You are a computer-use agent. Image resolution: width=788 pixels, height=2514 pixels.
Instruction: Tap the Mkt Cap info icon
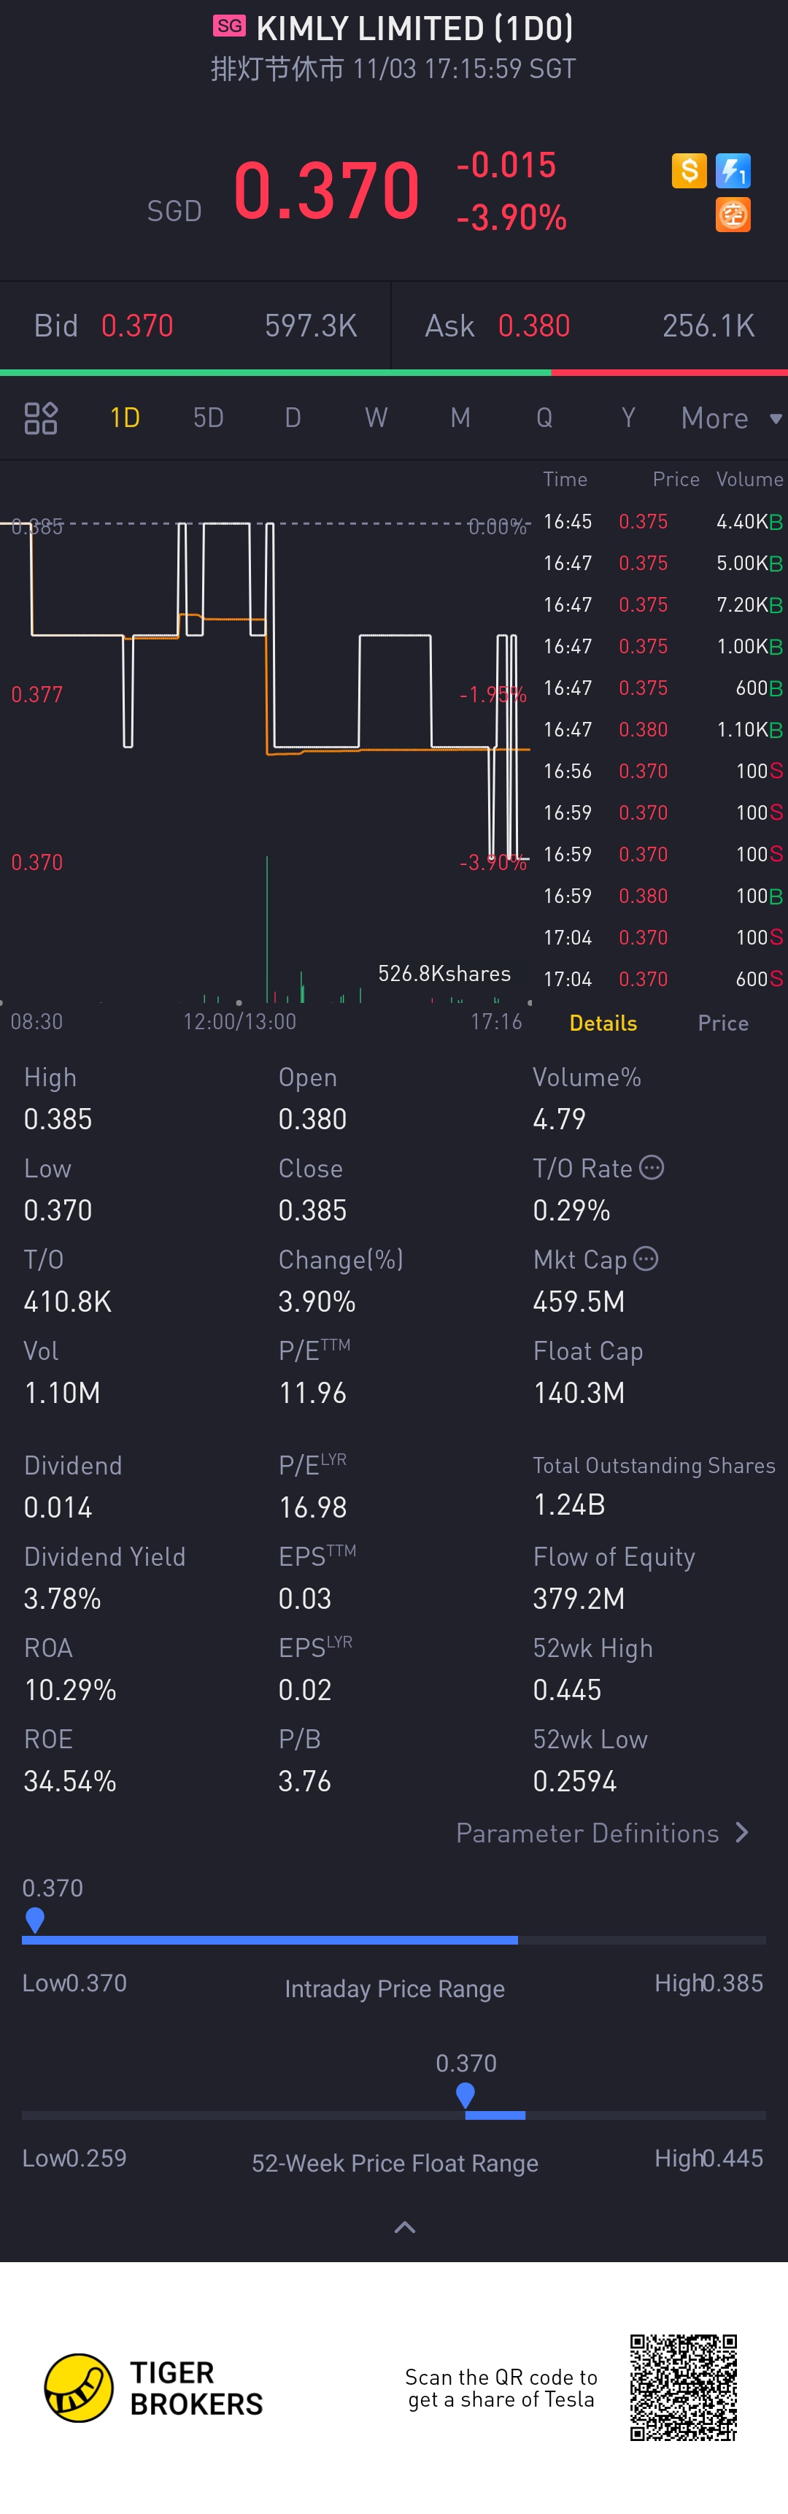646,1259
